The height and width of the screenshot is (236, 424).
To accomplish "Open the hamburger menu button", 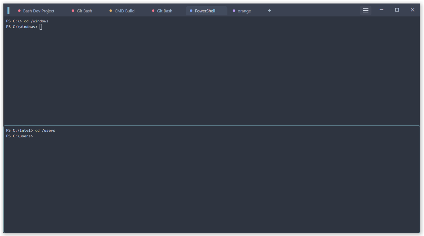I will [366, 11].
